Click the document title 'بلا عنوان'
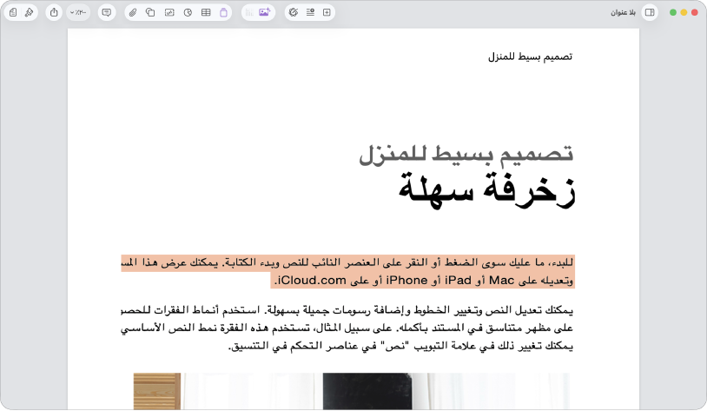The image size is (707, 411). (x=623, y=13)
